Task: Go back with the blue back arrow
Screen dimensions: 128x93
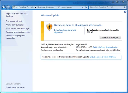Action: 4,7
